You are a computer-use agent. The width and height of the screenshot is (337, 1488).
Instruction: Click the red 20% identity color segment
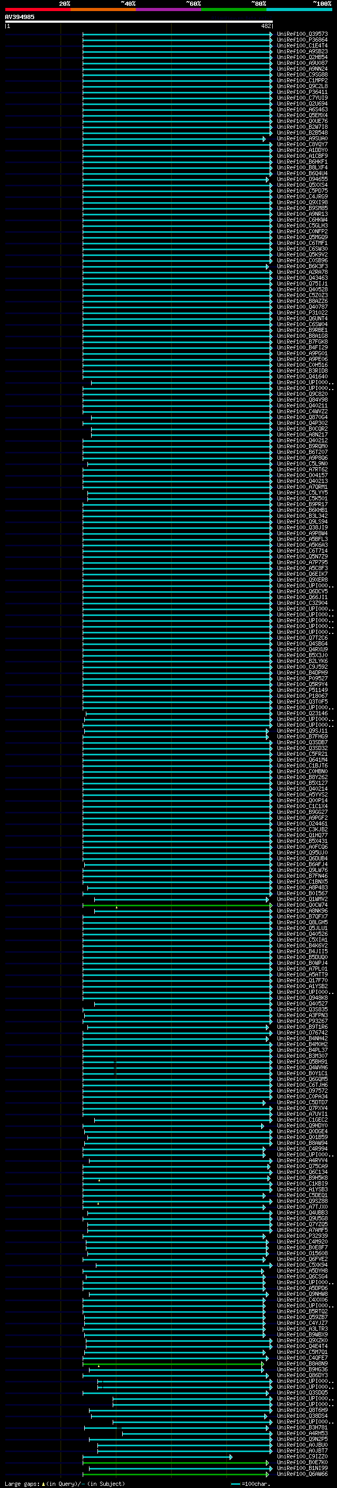(x=37, y=10)
